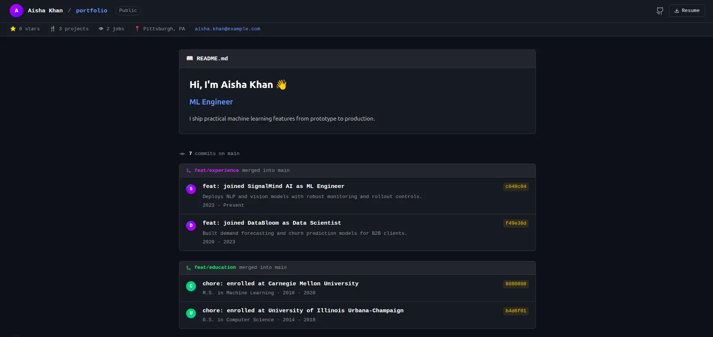Click the star icon beside 6 stars
Screen dimensions: 713x337
[x=13, y=29]
